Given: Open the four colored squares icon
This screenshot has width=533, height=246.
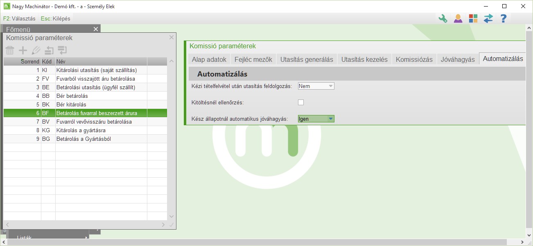Looking at the screenshot, I should click(x=473, y=18).
